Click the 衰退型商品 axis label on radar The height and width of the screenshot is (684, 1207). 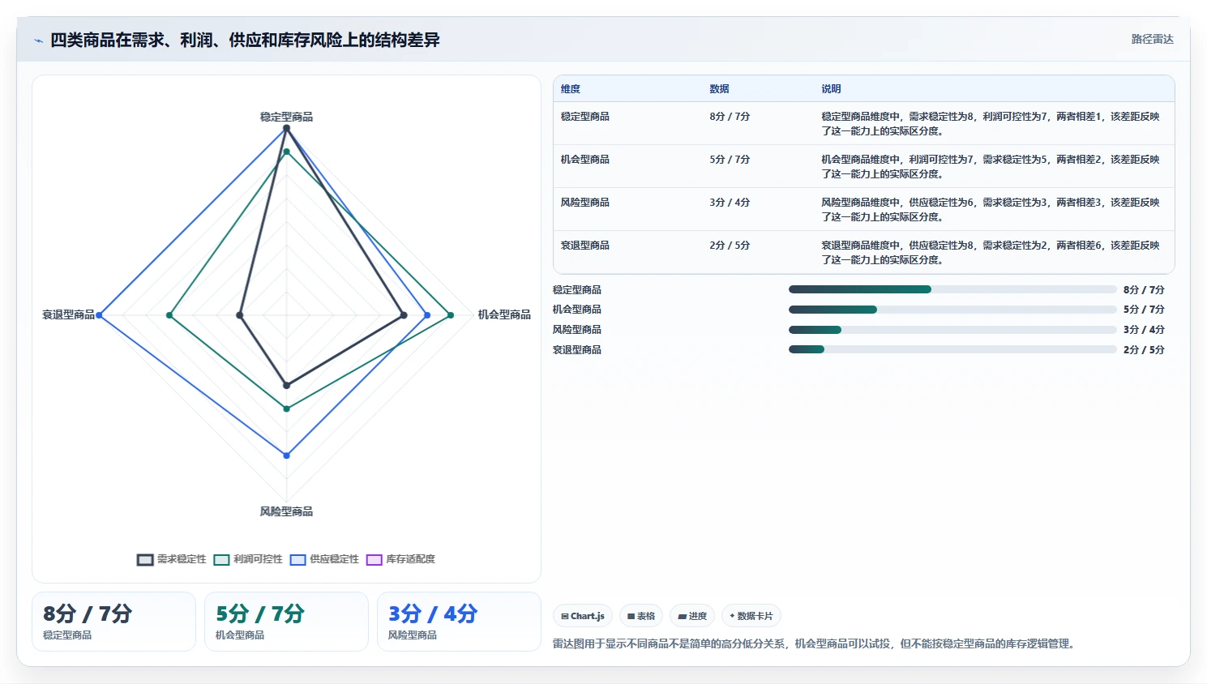(x=68, y=314)
